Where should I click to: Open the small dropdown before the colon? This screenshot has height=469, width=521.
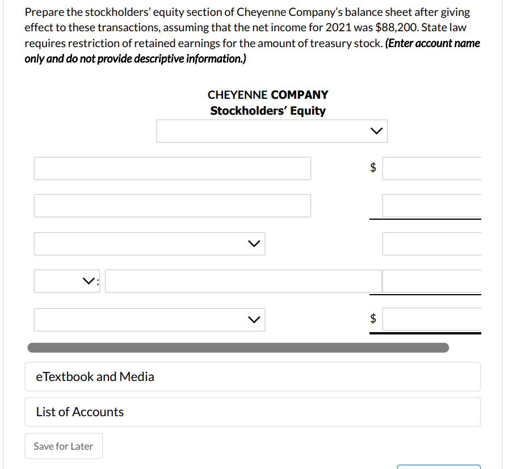(x=66, y=280)
